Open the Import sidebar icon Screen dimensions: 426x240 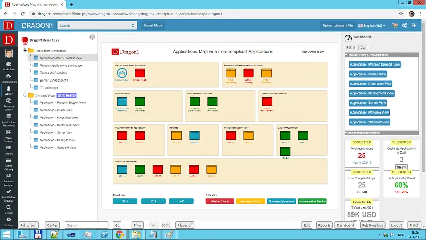[x=9, y=150]
